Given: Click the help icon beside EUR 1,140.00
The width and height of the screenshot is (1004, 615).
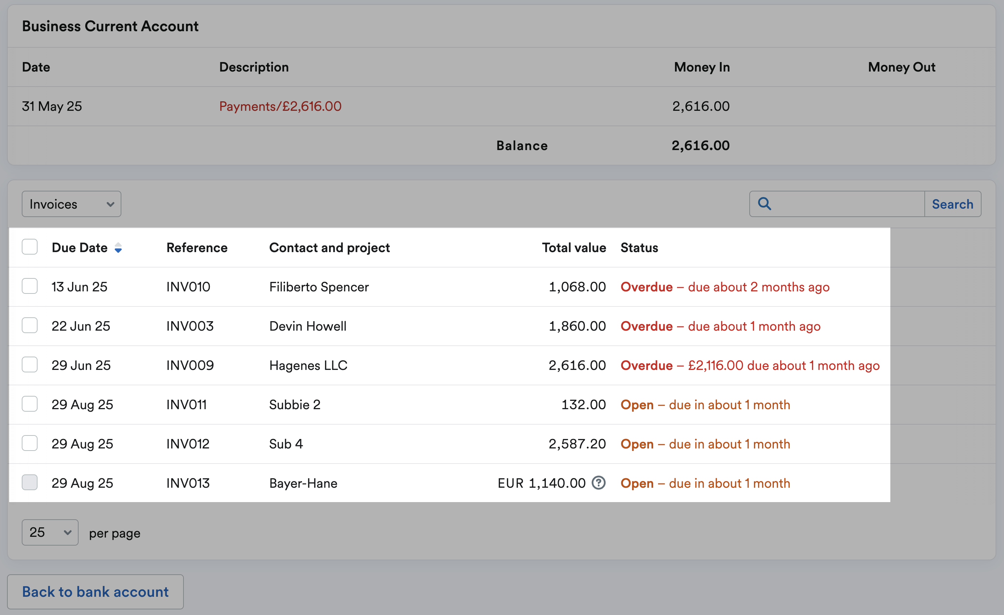Looking at the screenshot, I should (598, 483).
